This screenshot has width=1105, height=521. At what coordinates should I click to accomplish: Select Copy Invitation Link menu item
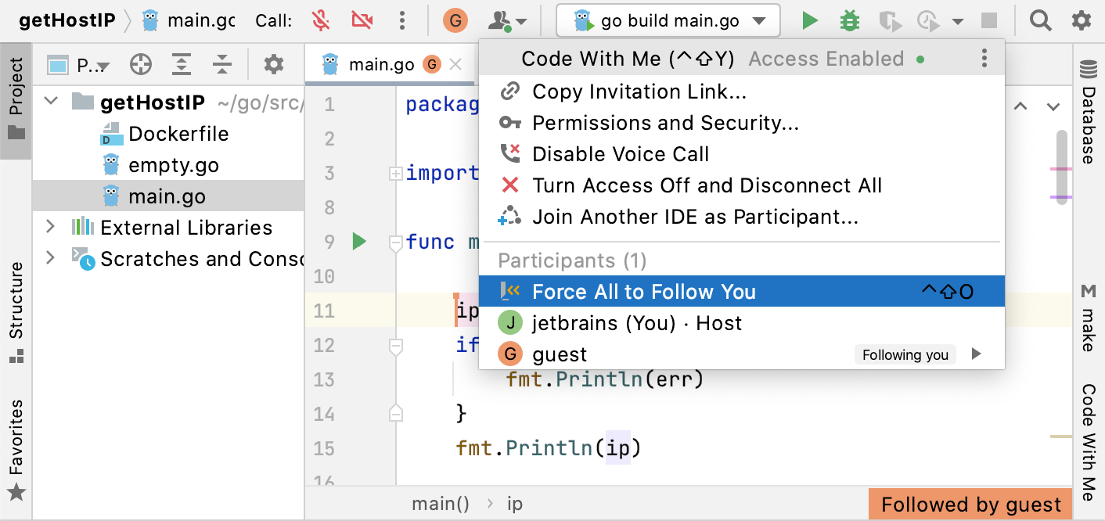click(x=639, y=92)
